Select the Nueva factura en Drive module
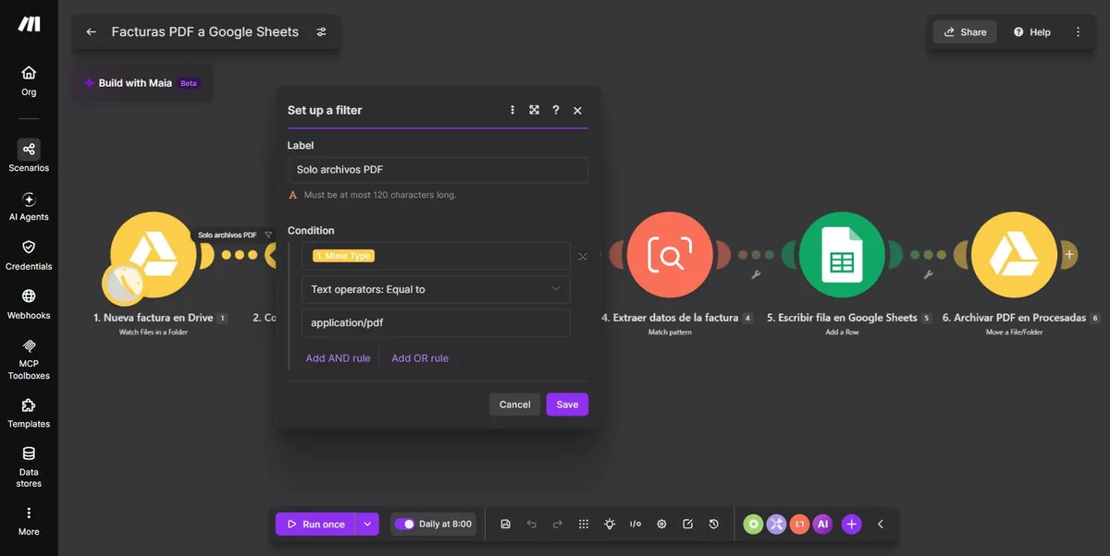 (154, 255)
